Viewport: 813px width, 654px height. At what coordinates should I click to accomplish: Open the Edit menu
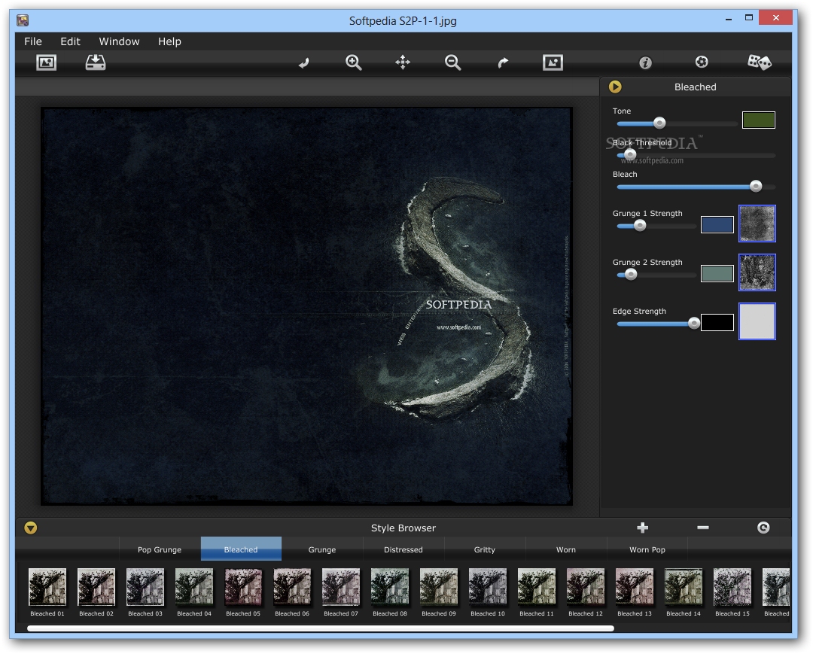coord(70,41)
